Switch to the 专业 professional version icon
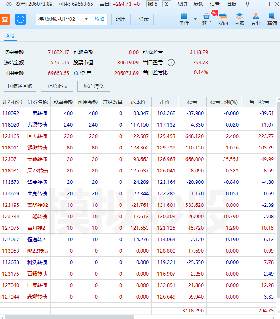280x319 pixels. click(x=256, y=19)
